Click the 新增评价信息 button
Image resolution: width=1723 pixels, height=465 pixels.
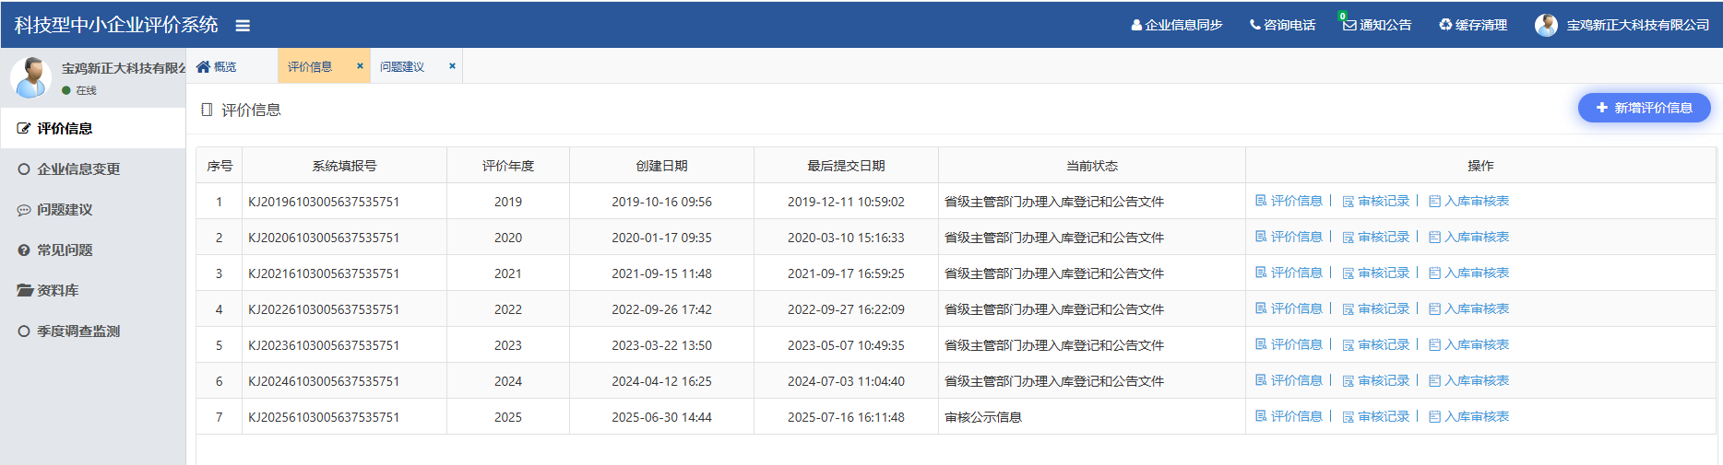point(1644,108)
